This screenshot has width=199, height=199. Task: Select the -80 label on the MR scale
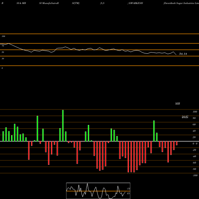[x=194, y=169]
